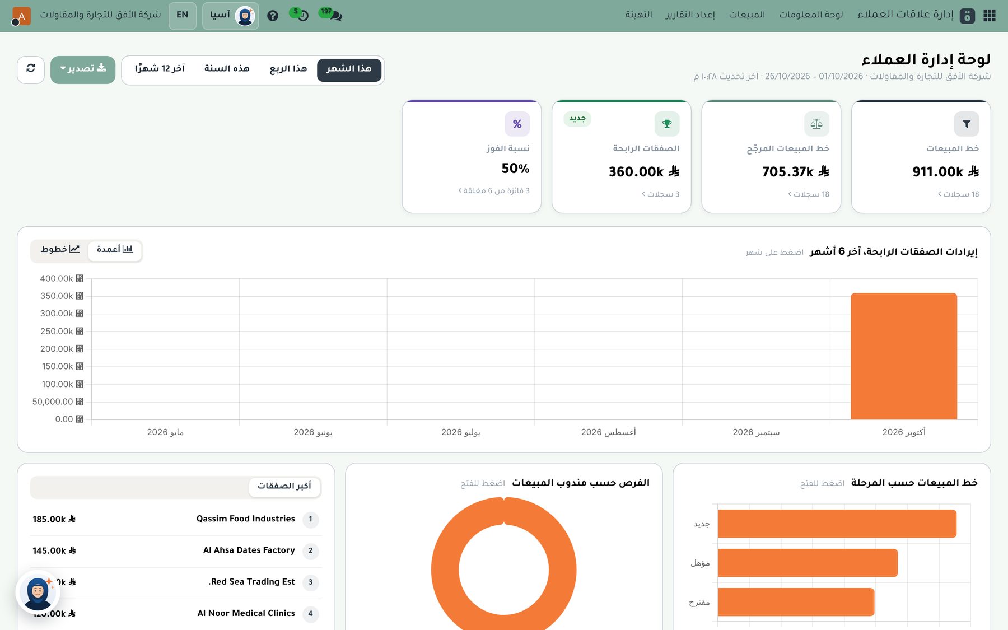
Task: Open the apps grid menu
Action: 990,15
